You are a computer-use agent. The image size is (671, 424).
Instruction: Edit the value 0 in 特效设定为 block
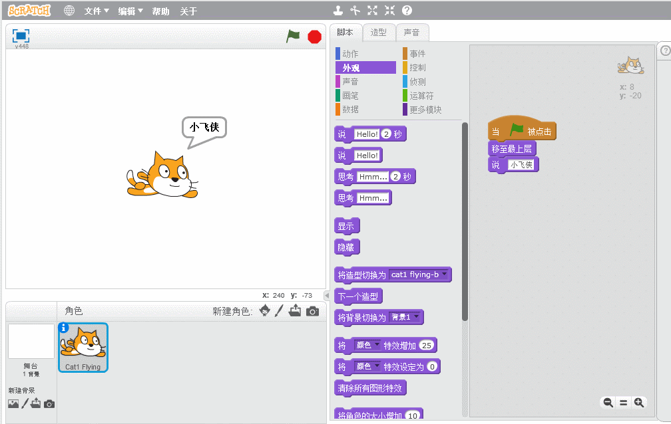tap(433, 367)
